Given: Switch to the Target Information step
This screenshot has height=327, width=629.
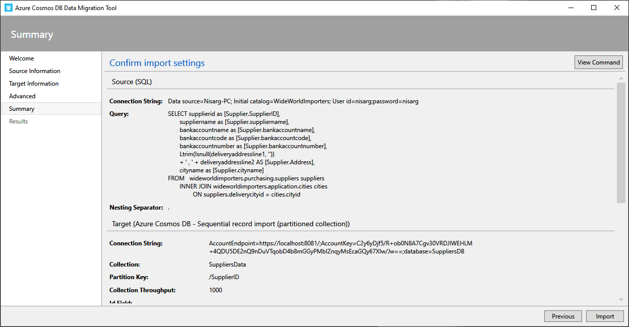Looking at the screenshot, I should 34,84.
